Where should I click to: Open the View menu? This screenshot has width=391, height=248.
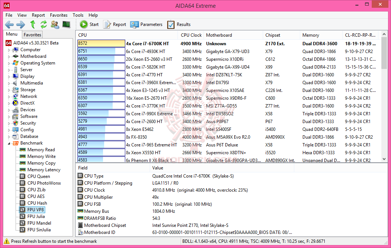22,15
